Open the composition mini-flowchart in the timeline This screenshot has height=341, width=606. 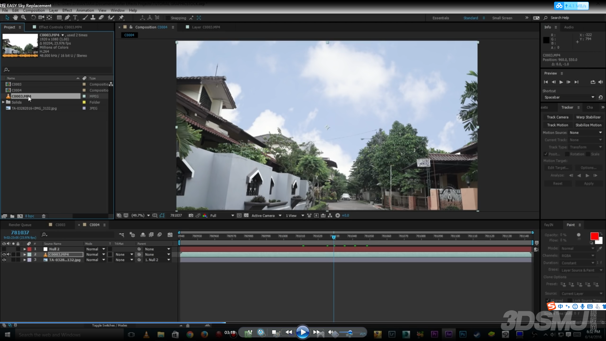tap(121, 235)
